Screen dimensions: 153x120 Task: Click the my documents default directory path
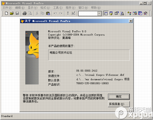pos(103,79)
